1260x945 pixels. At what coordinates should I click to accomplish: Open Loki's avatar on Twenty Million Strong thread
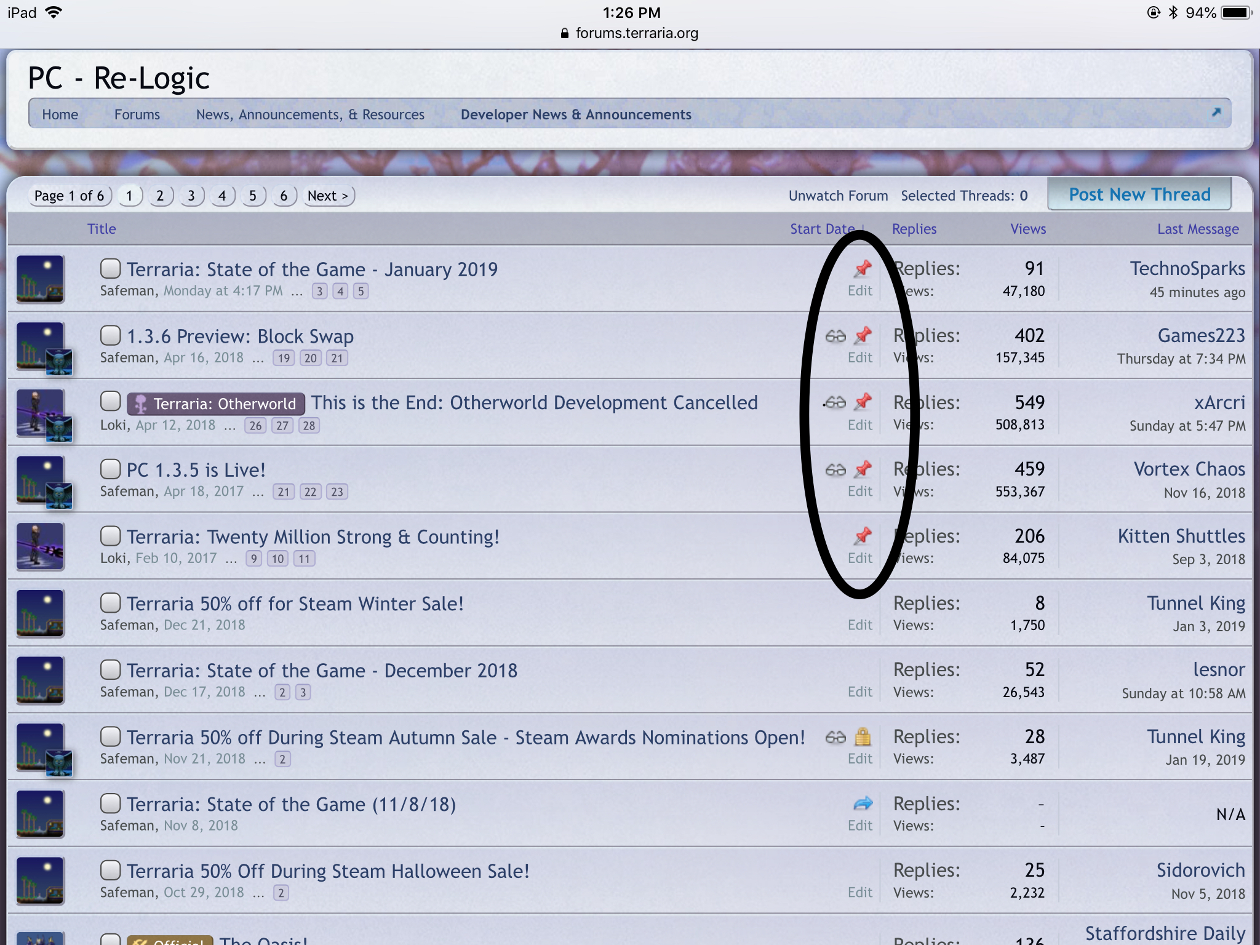click(x=40, y=546)
